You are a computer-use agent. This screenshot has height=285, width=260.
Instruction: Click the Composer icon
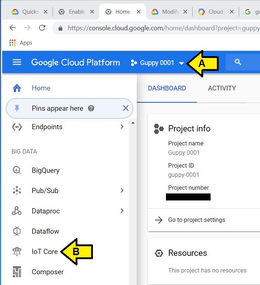point(17,272)
